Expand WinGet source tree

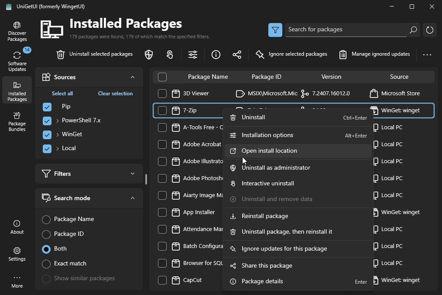point(58,135)
